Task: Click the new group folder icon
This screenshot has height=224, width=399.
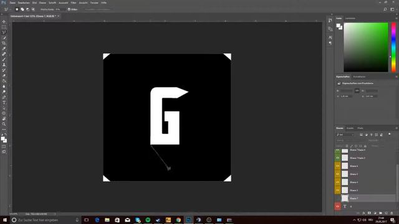Action: 380,213
